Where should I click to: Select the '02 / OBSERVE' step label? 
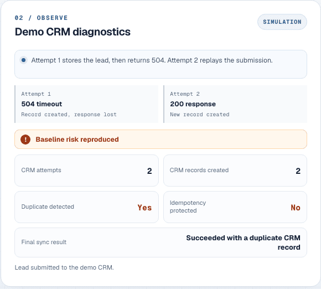coord(41,18)
